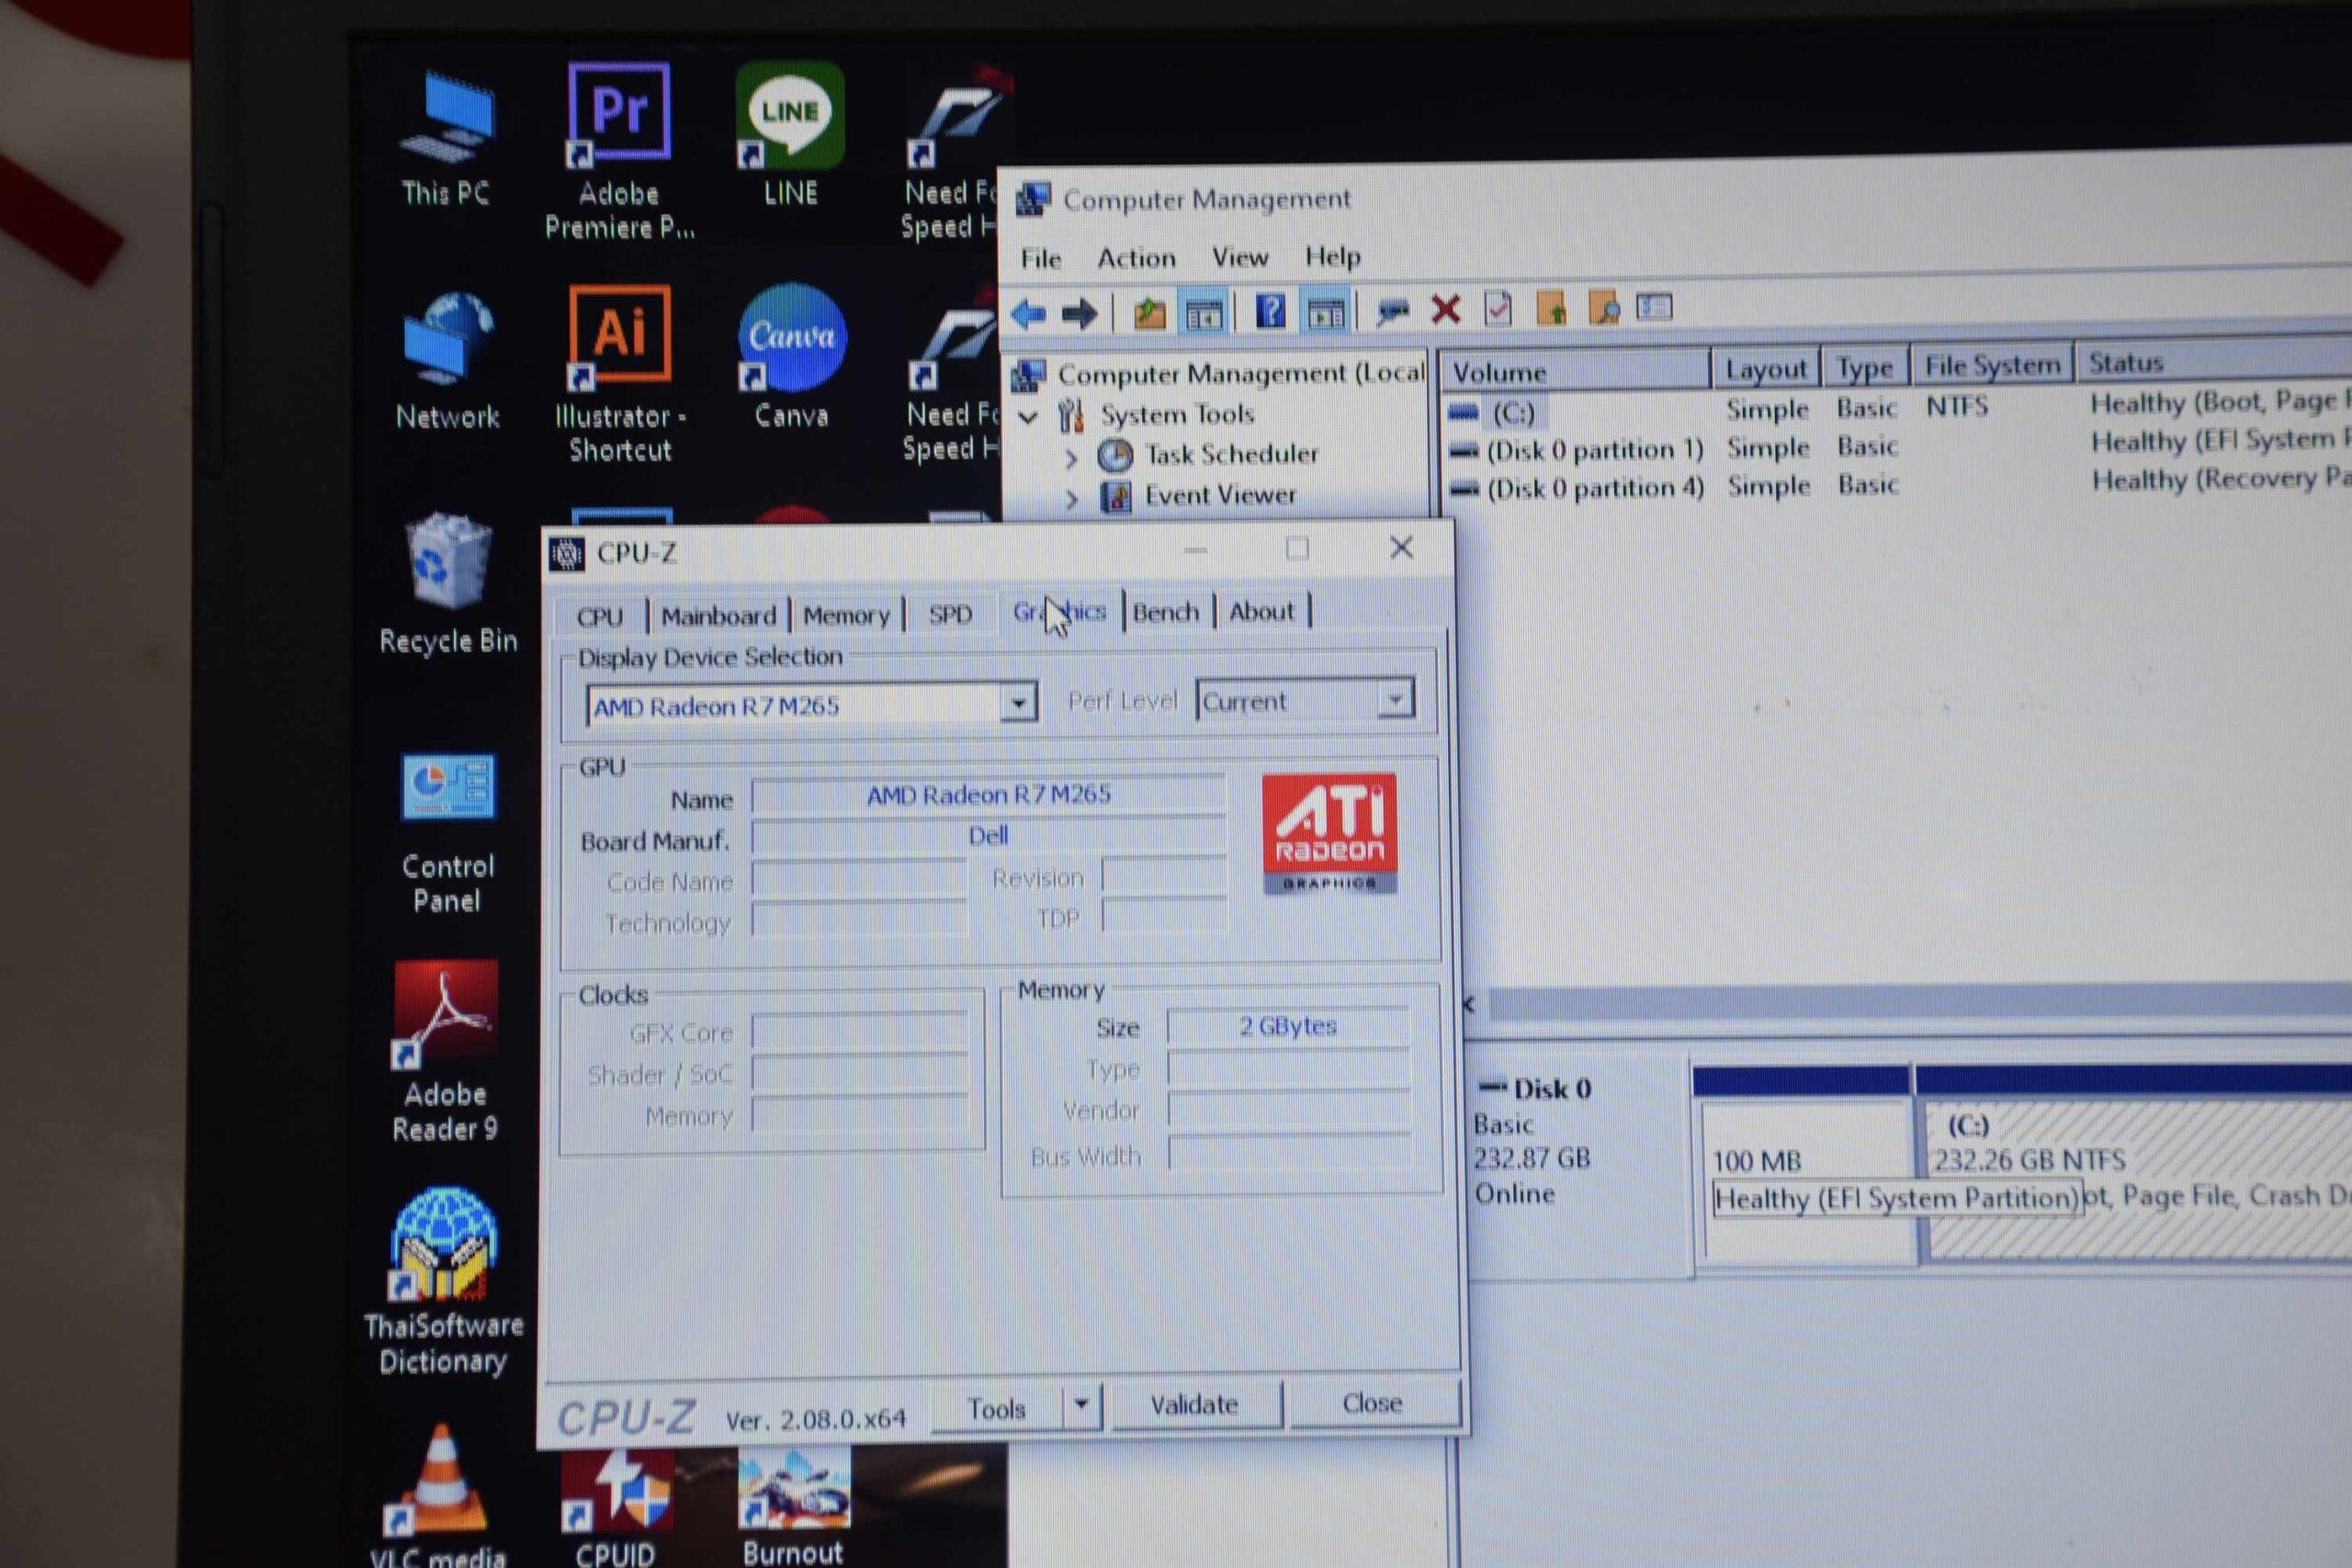This screenshot has width=2352, height=1568.
Task: Click the red X Delete toolbar icon in Computer Management
Action: click(x=1445, y=309)
